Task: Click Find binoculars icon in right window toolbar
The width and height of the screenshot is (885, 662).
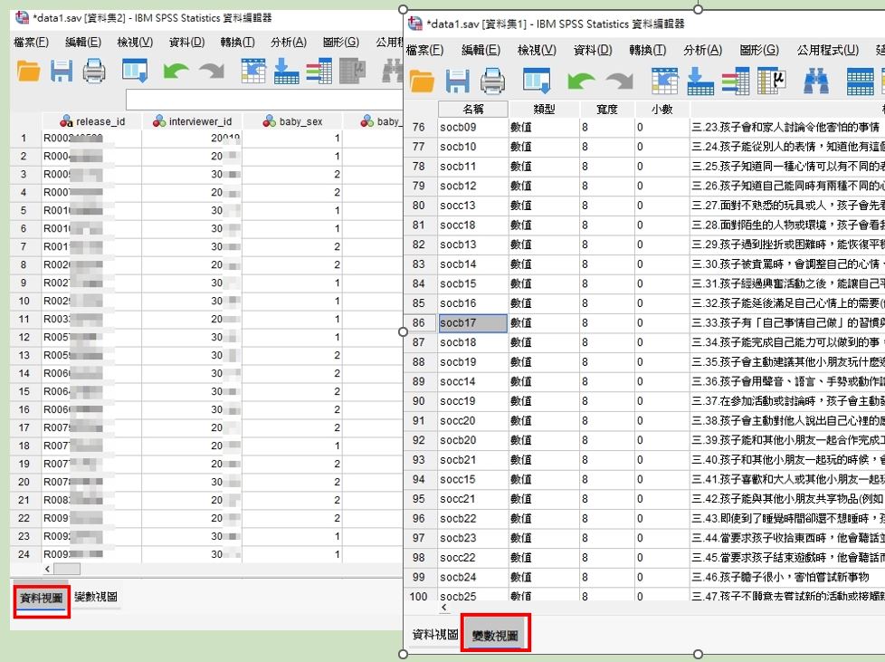Action: pos(817,82)
